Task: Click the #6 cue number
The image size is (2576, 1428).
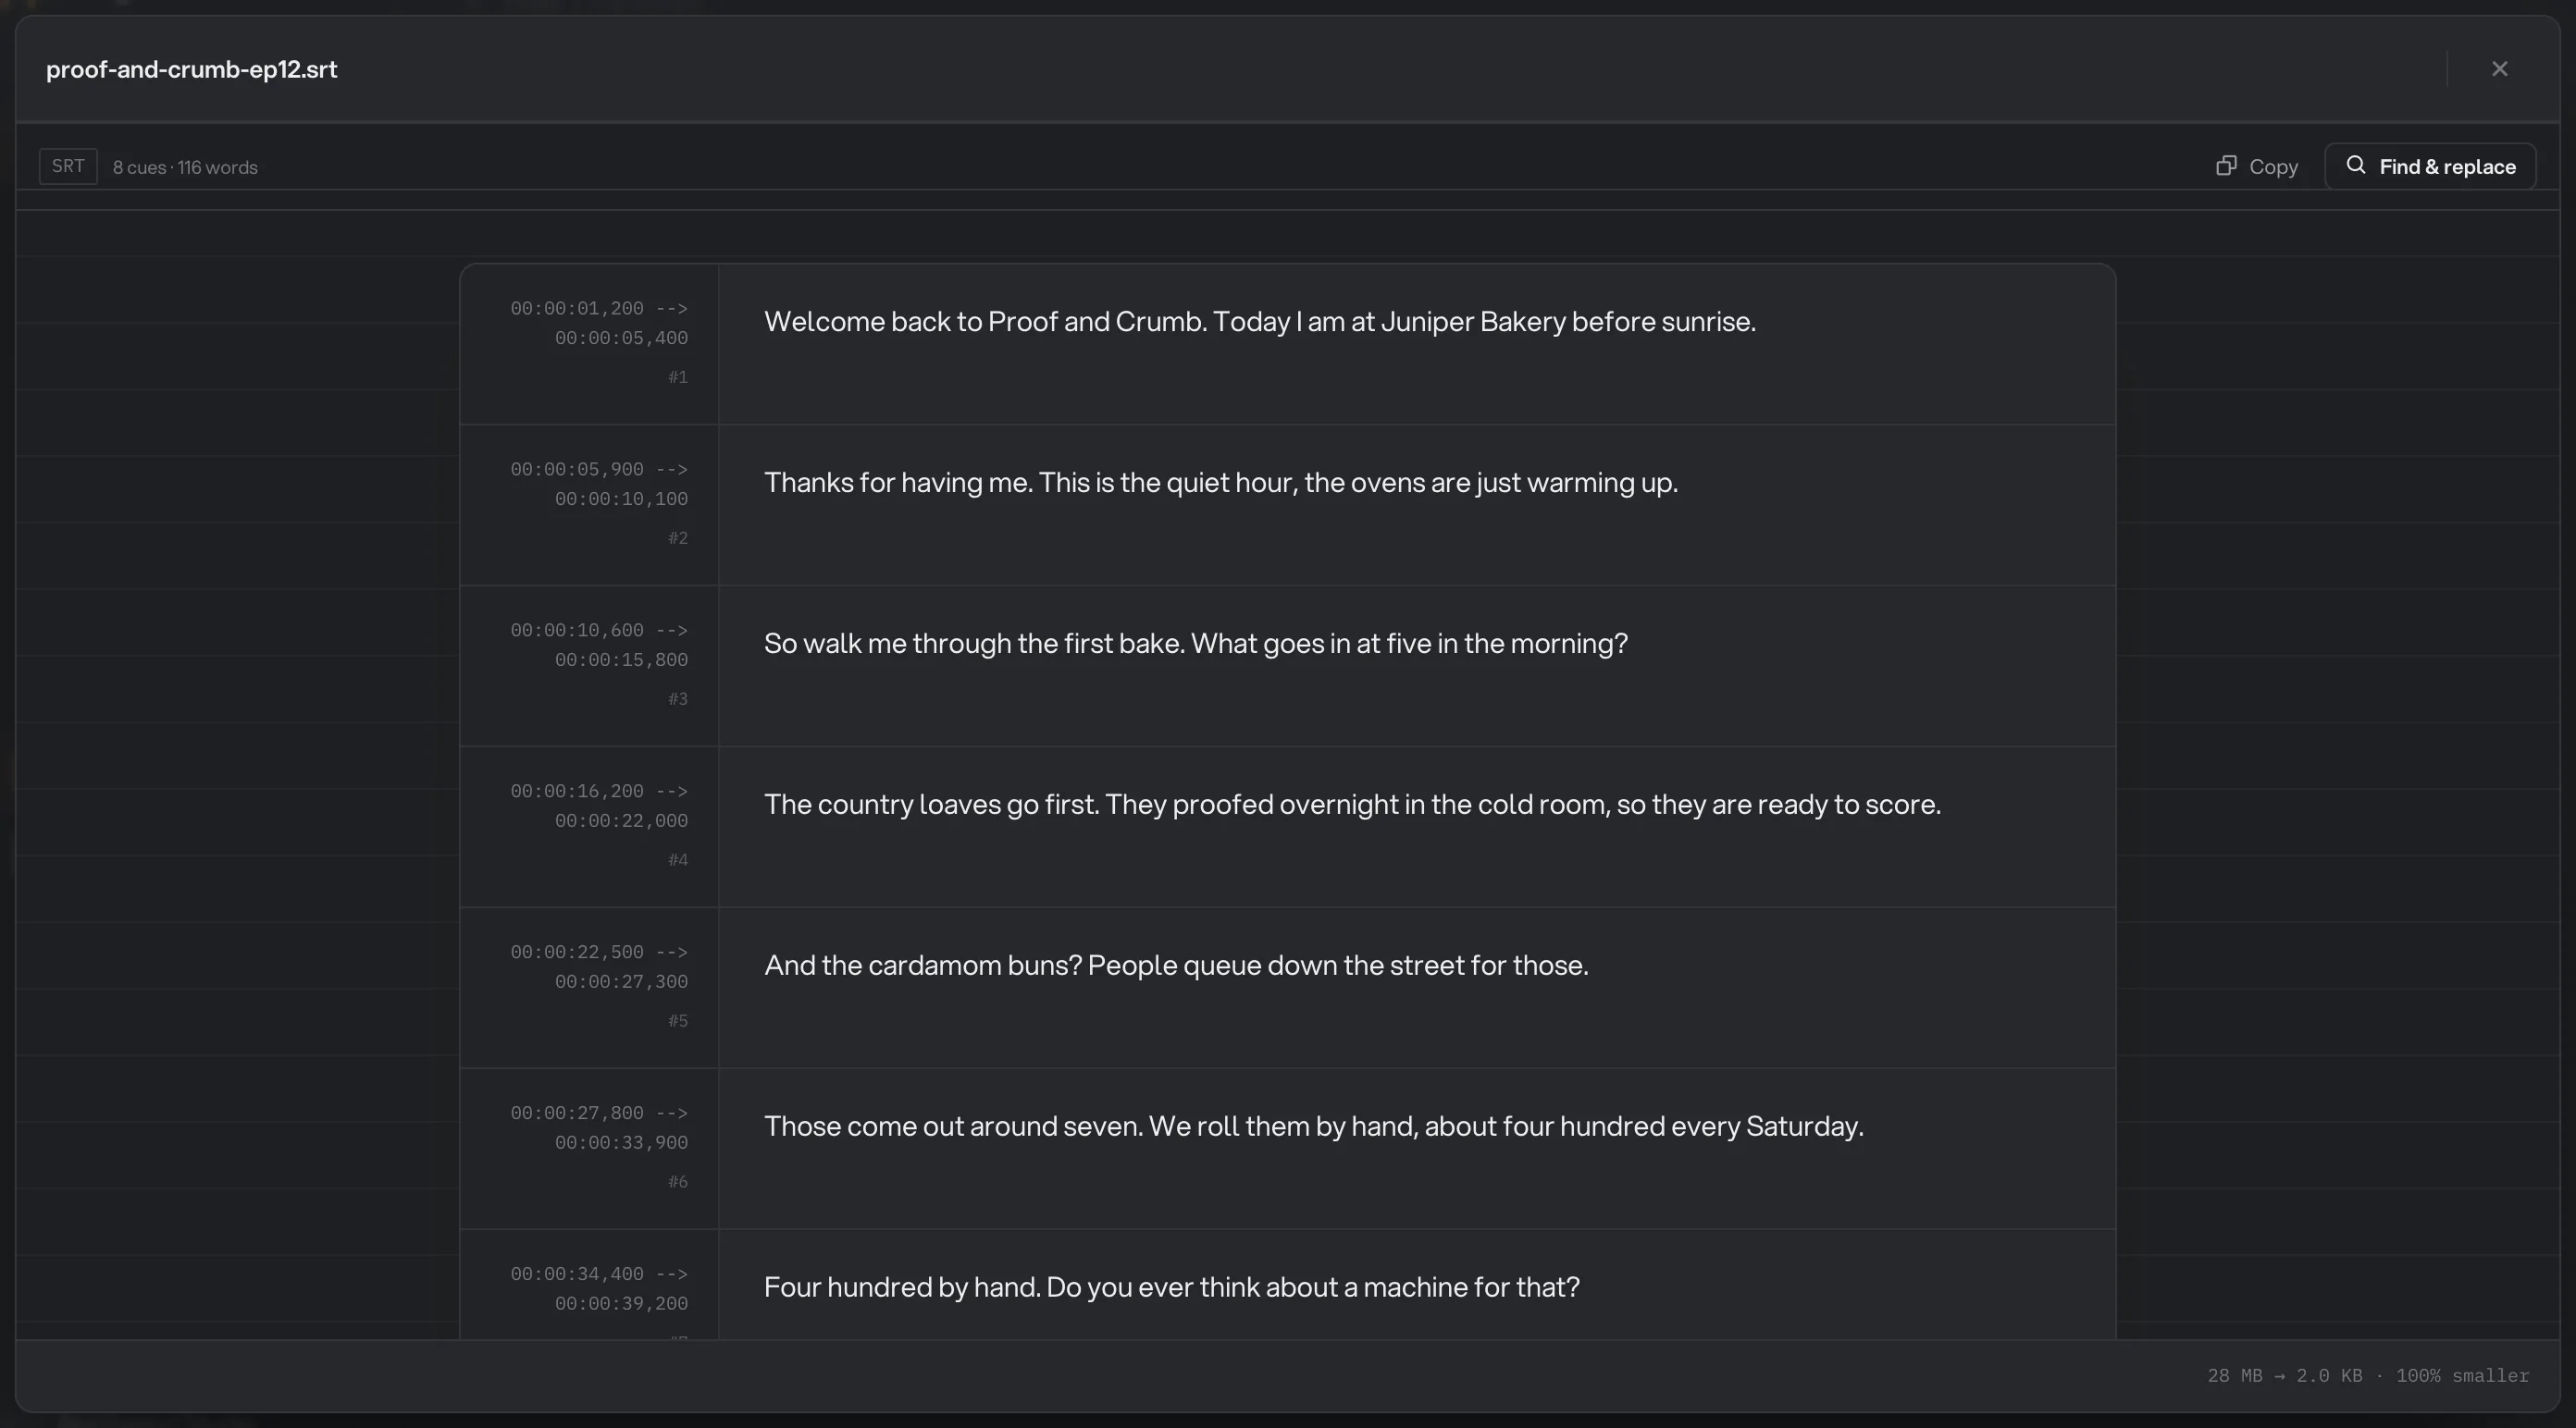Action: coord(678,1181)
